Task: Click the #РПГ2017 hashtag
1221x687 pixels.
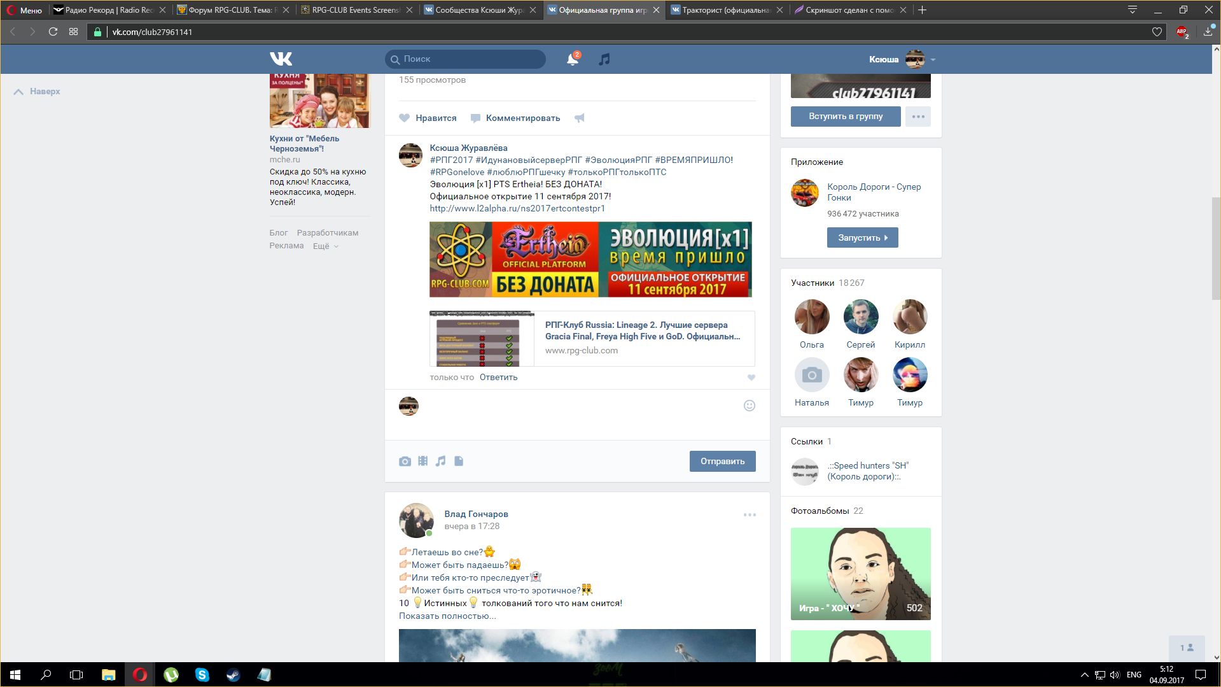Action: 451,160
